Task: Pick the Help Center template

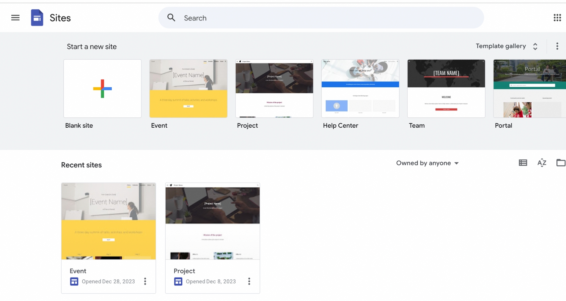Action: point(360,89)
